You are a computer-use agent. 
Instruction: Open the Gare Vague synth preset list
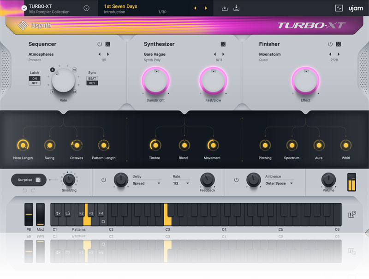(155, 54)
